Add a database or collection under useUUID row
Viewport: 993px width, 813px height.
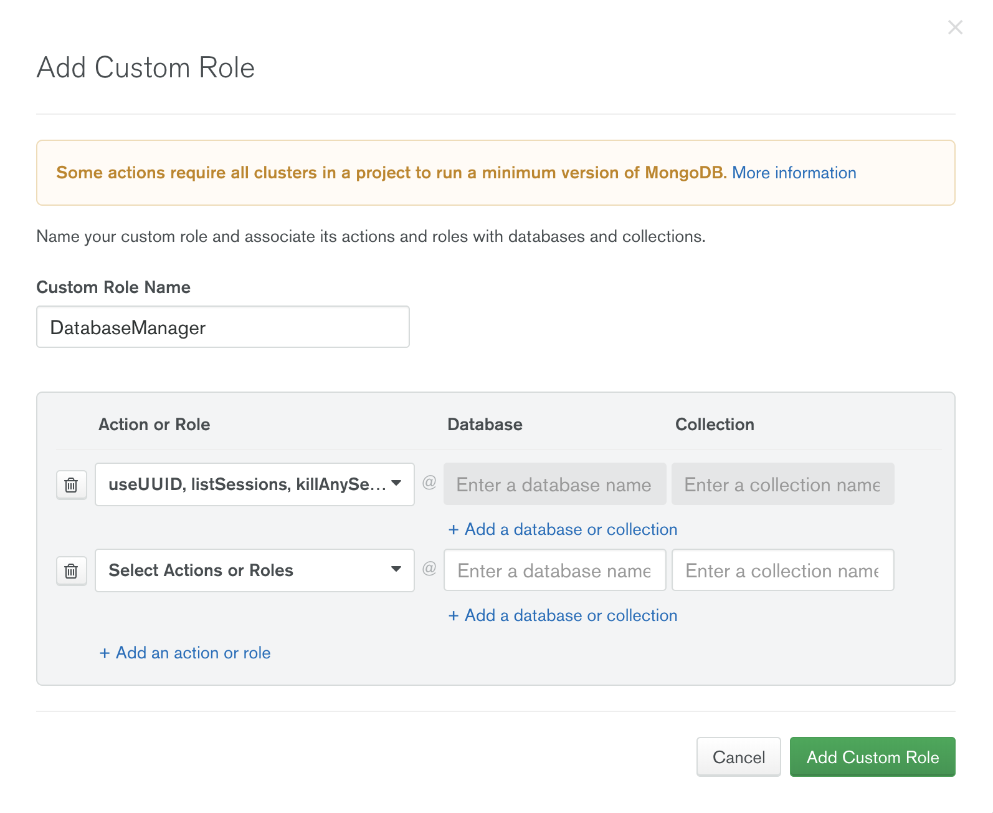pos(563,529)
